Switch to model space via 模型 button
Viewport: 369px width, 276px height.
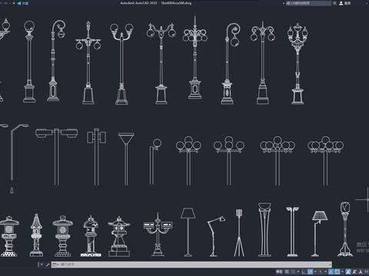[x=279, y=271]
